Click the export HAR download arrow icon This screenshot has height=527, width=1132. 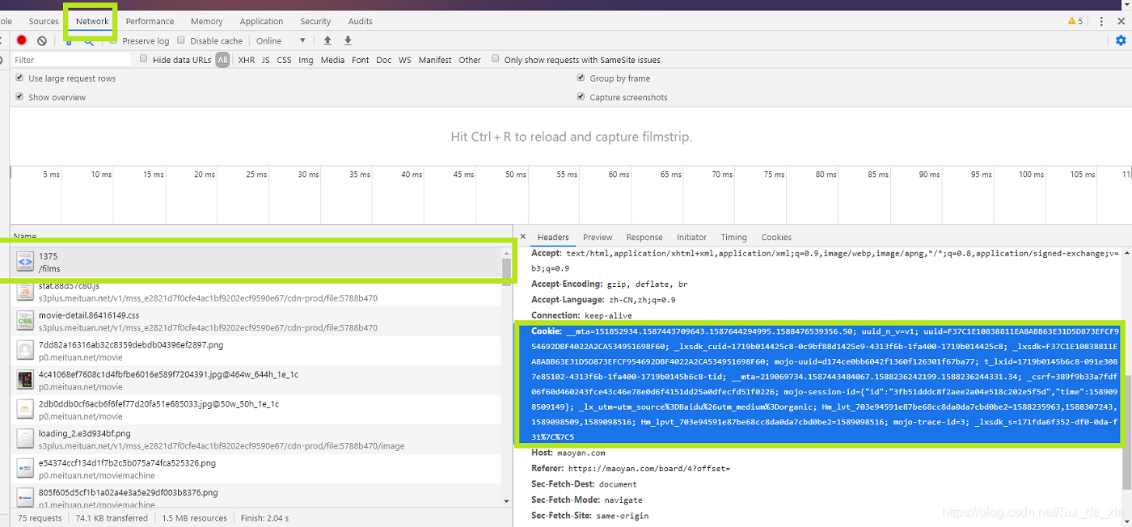348,40
